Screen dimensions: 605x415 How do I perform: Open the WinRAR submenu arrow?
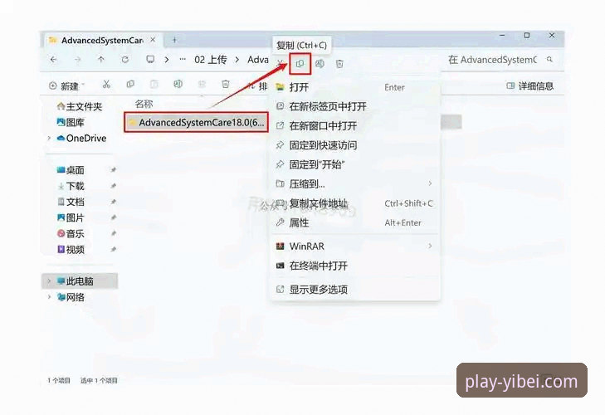pos(430,246)
